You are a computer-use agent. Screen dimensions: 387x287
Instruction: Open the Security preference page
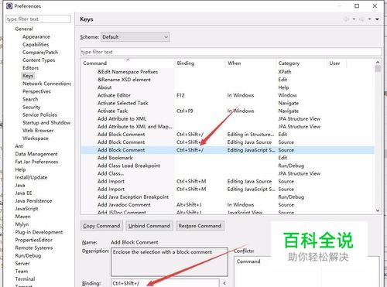click(32, 107)
